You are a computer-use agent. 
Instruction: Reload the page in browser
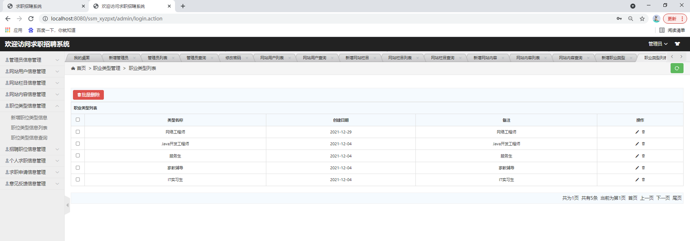click(x=31, y=19)
